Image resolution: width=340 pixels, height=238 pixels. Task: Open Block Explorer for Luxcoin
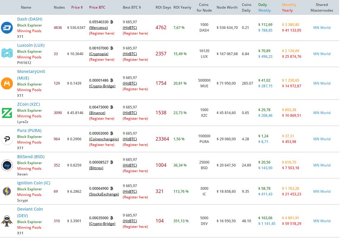(x=29, y=51)
